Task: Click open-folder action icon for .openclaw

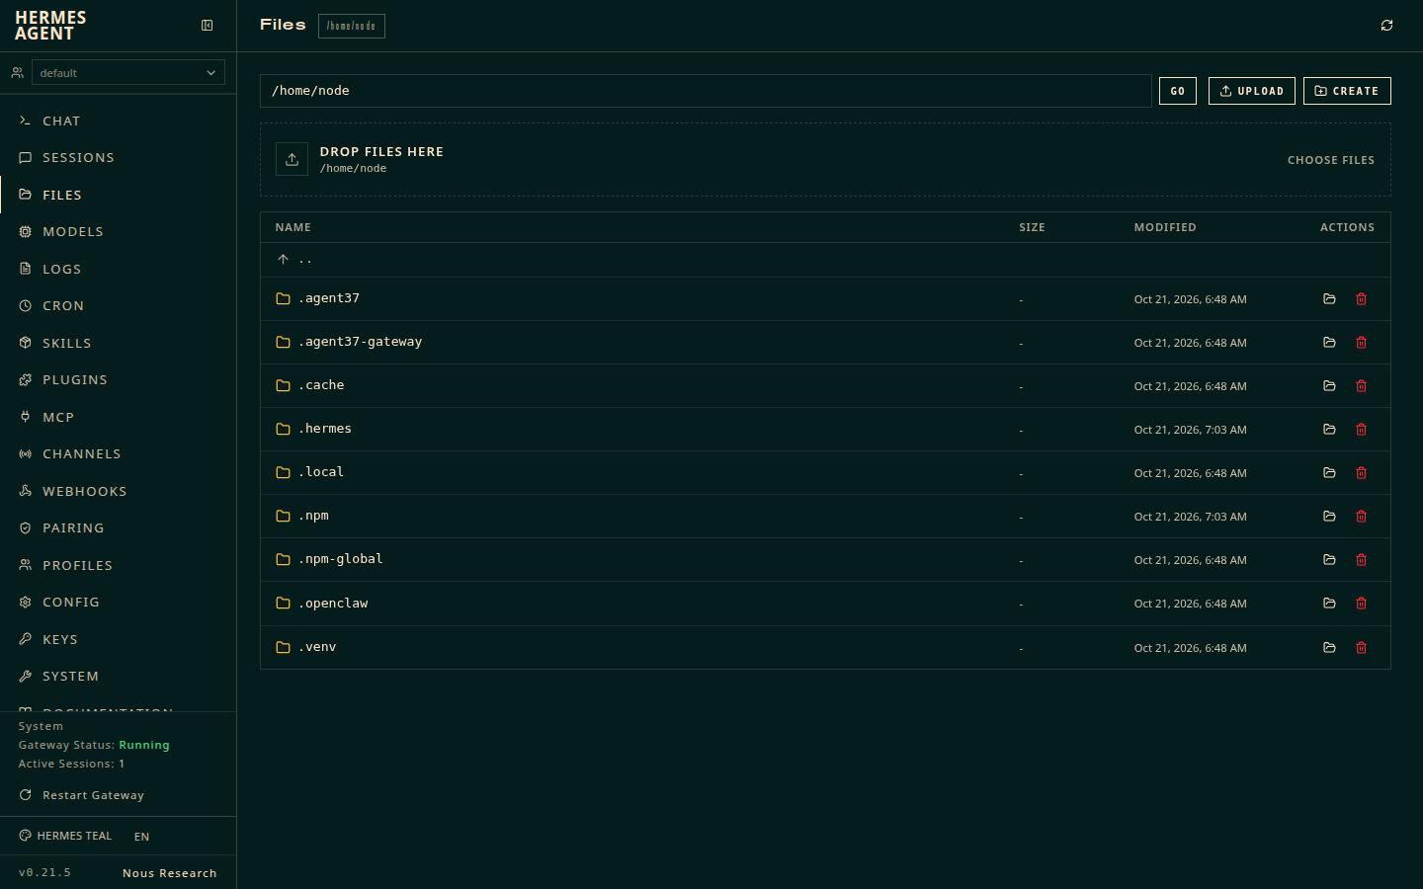Action: pyautogui.click(x=1329, y=604)
